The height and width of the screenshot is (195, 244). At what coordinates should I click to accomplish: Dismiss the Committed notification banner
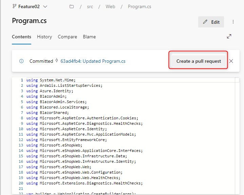(231, 61)
